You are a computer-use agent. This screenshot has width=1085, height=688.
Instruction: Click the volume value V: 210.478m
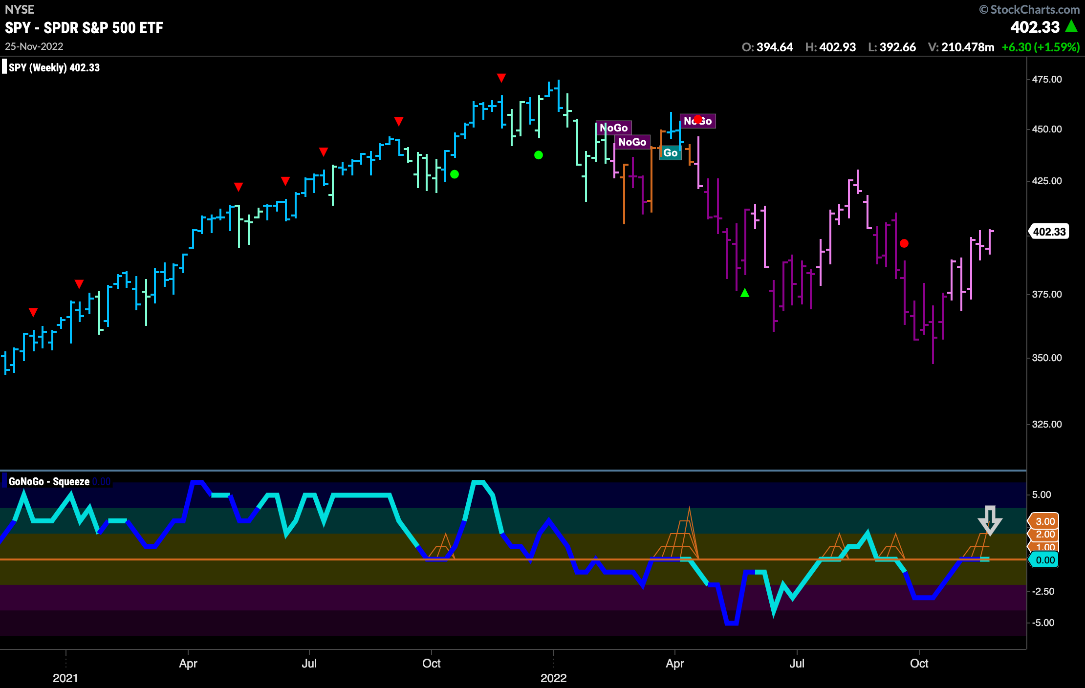pyautogui.click(x=961, y=47)
